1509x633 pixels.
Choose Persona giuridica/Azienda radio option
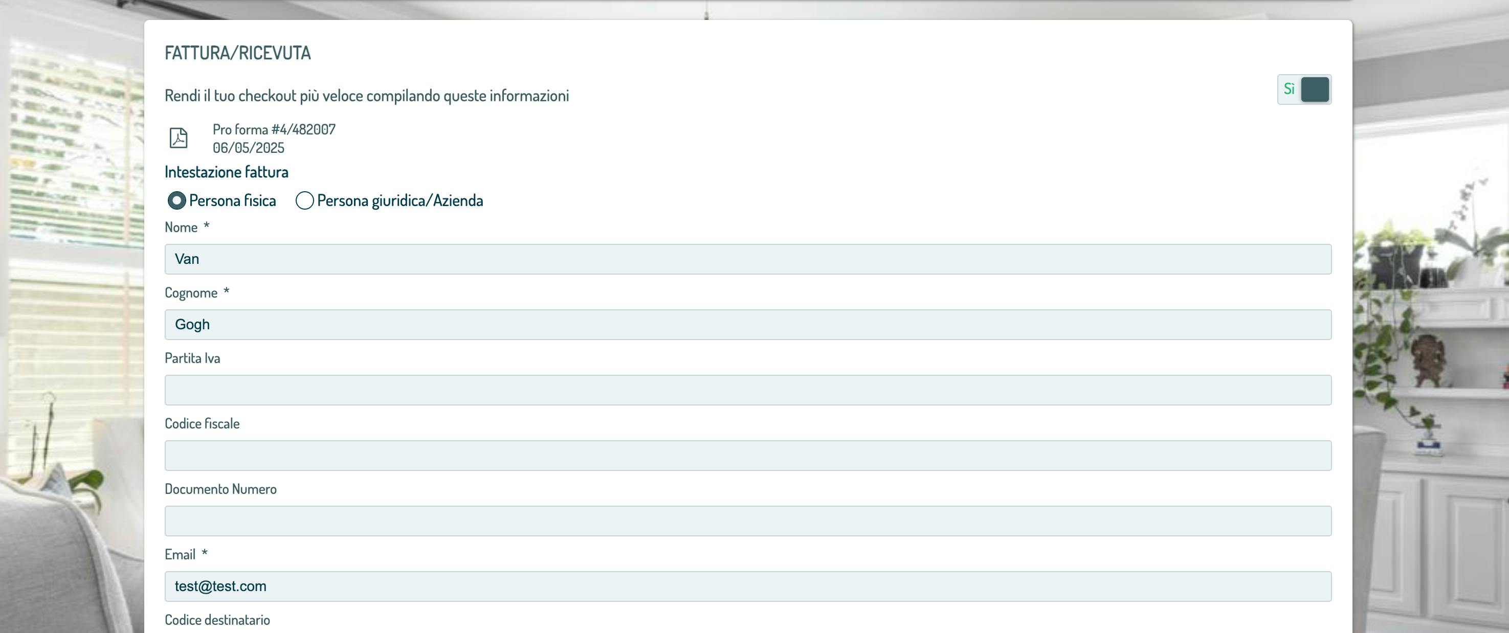(x=304, y=201)
